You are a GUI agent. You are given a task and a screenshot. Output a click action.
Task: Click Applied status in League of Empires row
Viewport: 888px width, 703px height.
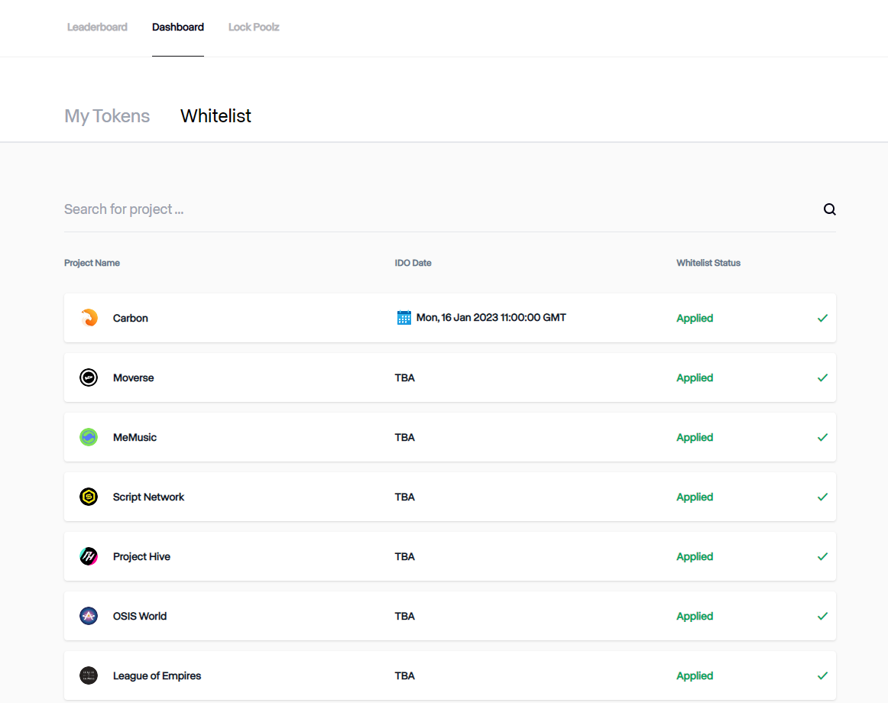[695, 675]
